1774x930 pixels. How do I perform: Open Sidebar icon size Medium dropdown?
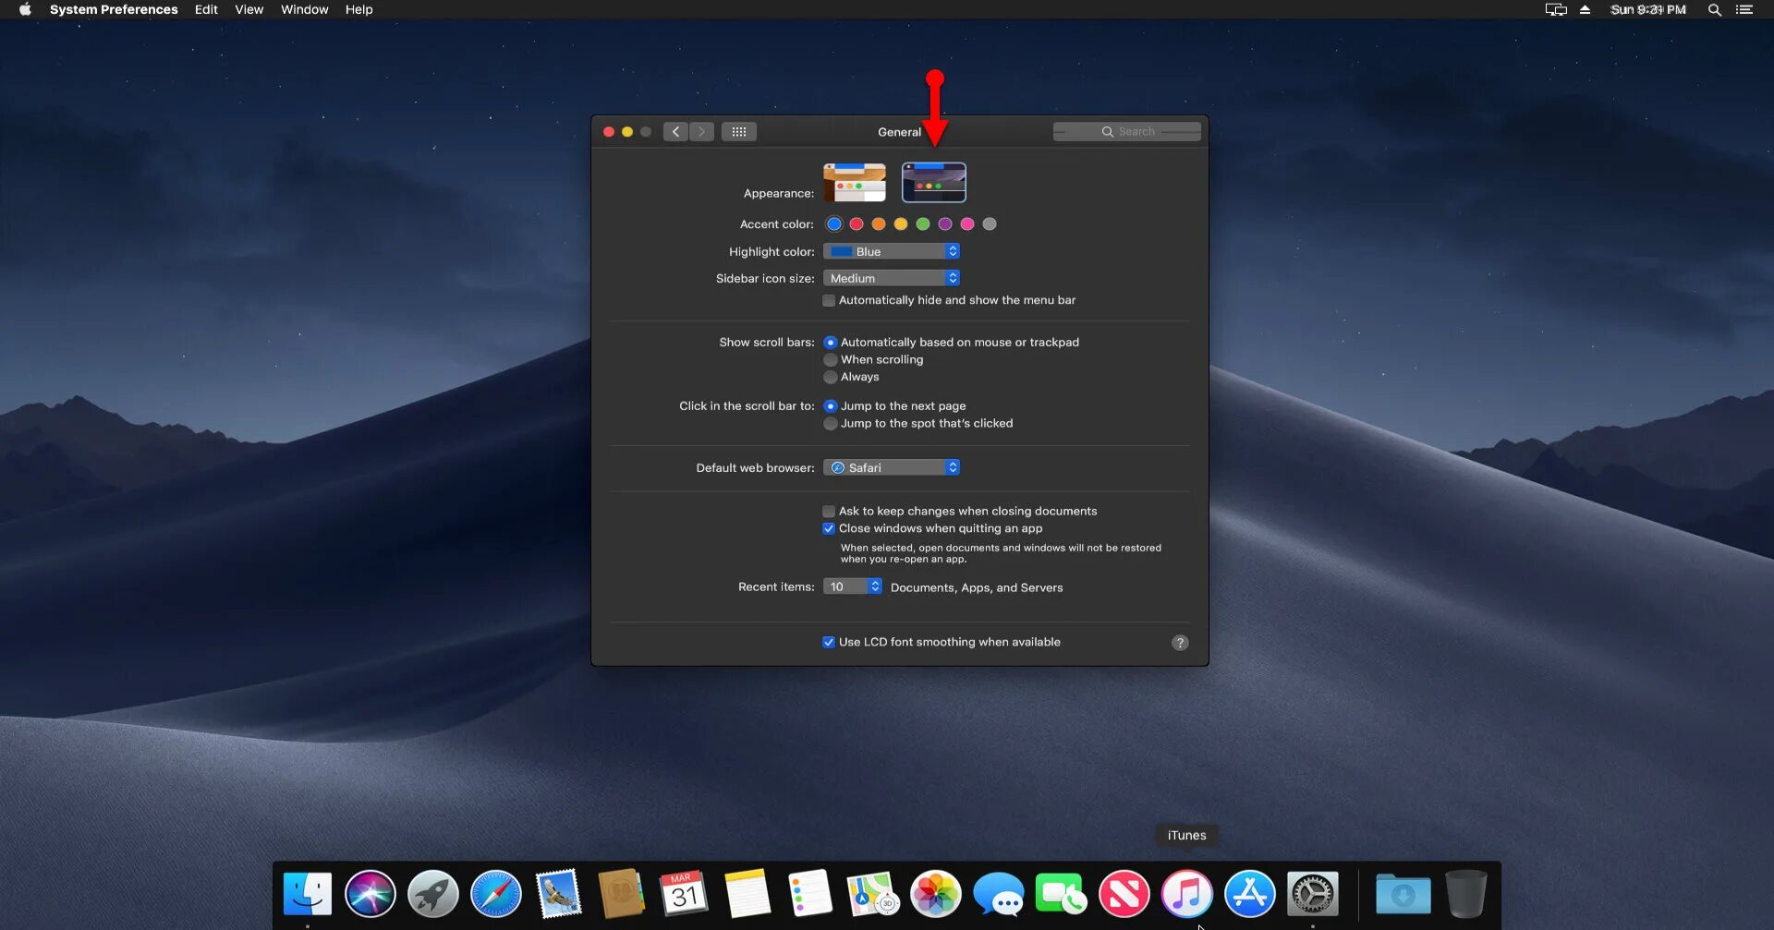point(892,278)
